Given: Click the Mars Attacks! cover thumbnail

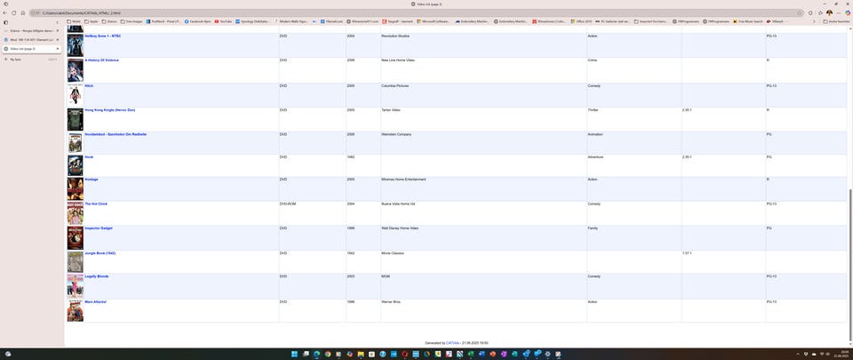Looking at the screenshot, I should click(75, 310).
